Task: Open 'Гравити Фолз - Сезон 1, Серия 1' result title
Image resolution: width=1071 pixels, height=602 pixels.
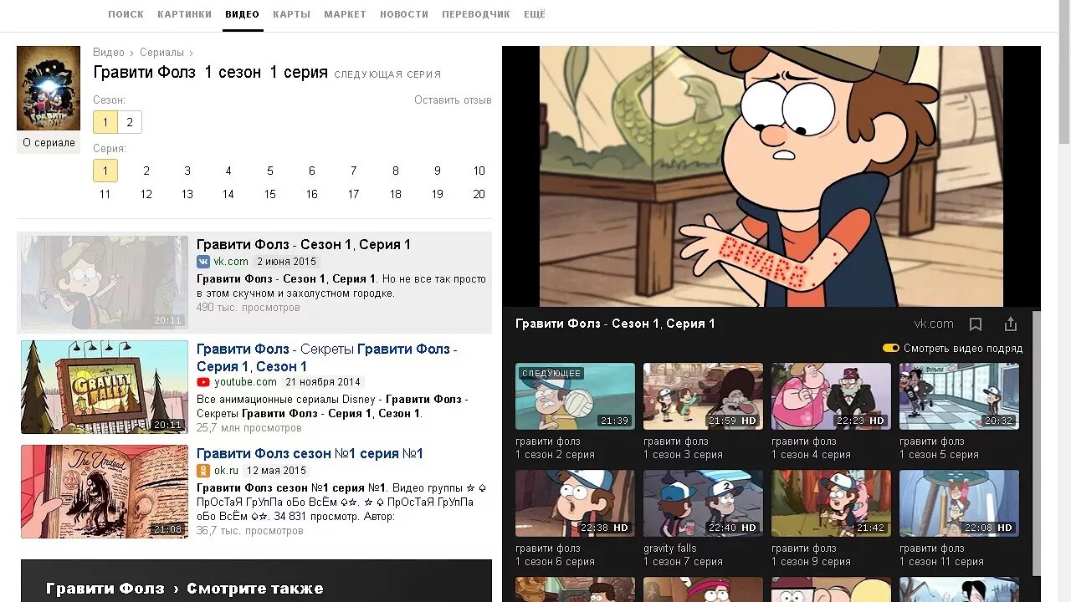Action: [304, 245]
